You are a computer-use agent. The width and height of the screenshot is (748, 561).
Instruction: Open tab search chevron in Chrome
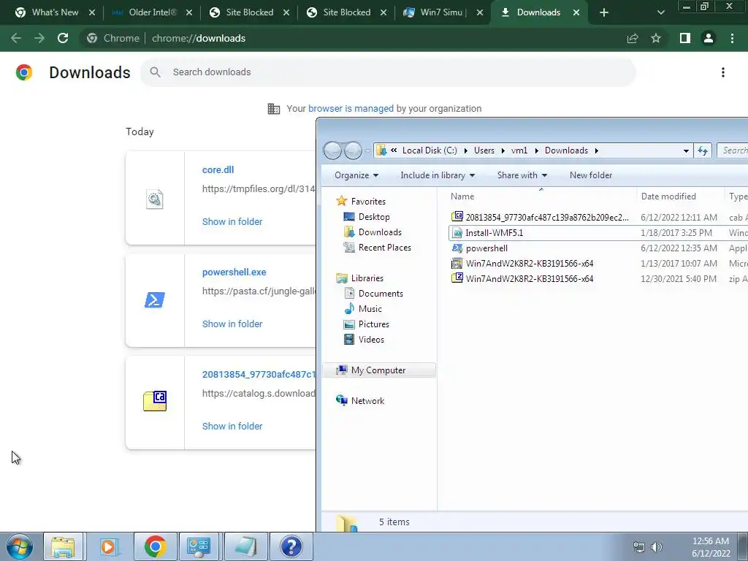pyautogui.click(x=660, y=12)
